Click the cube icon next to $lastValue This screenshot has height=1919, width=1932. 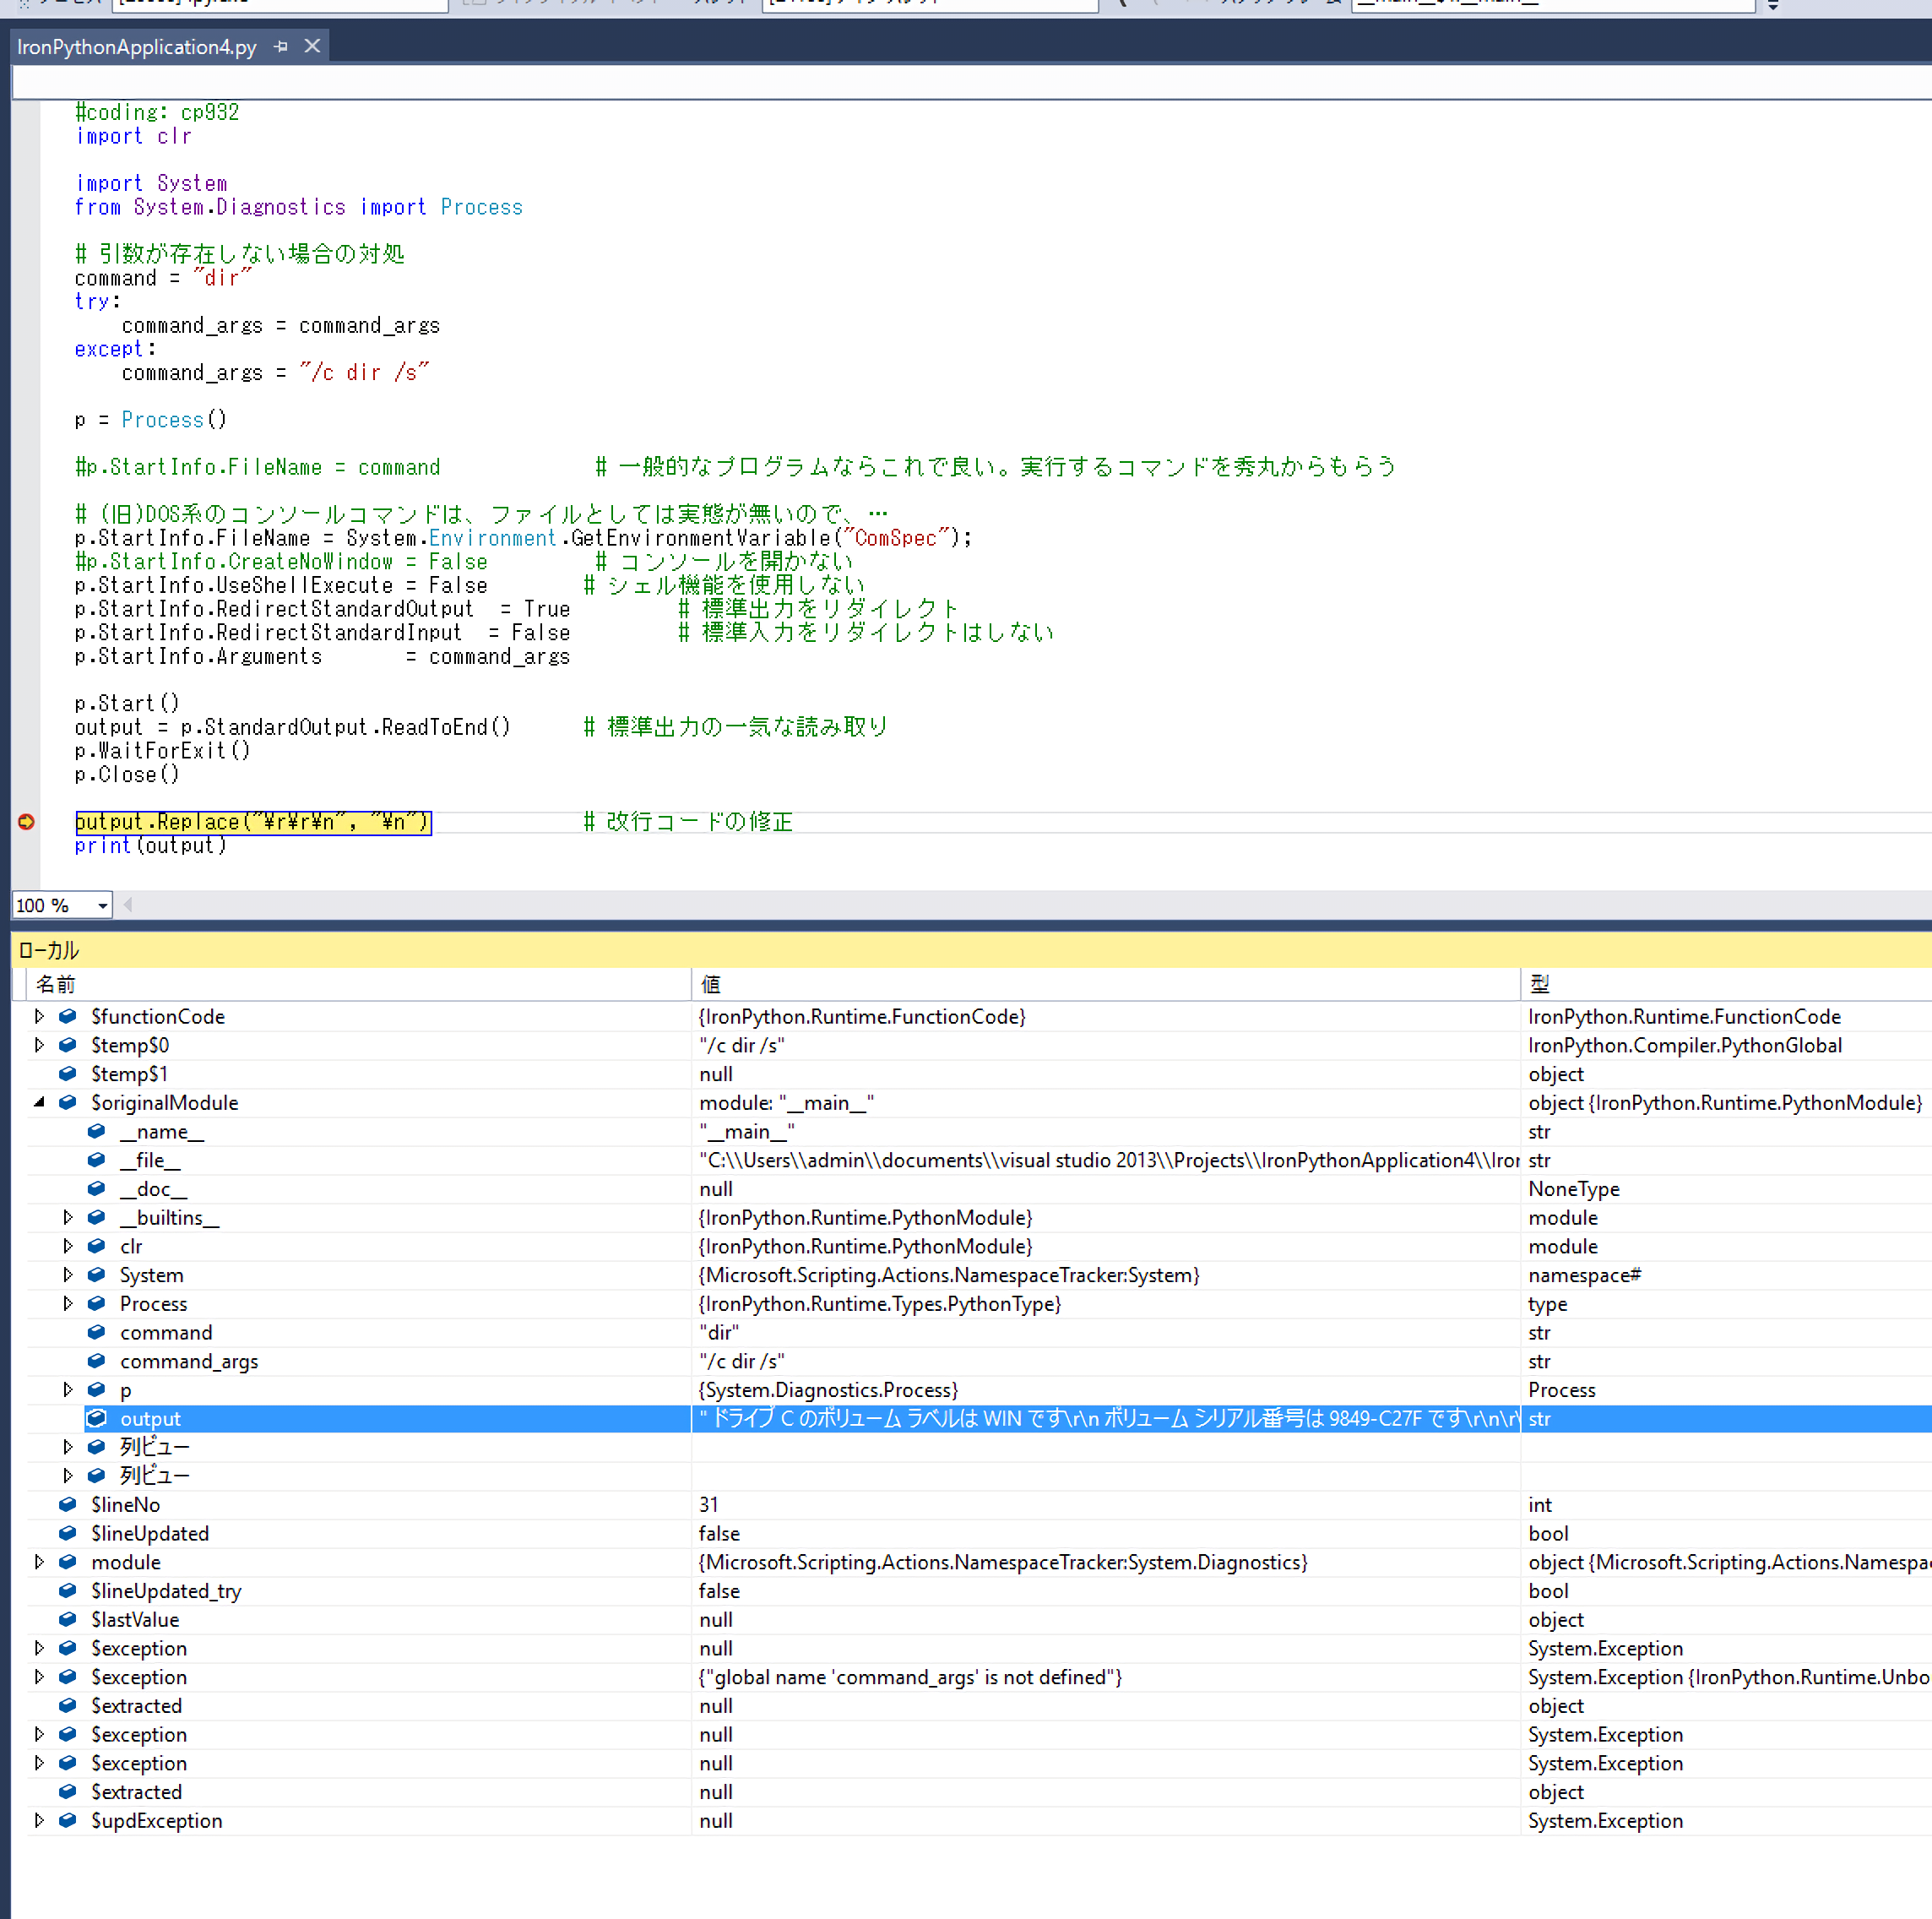67,1619
